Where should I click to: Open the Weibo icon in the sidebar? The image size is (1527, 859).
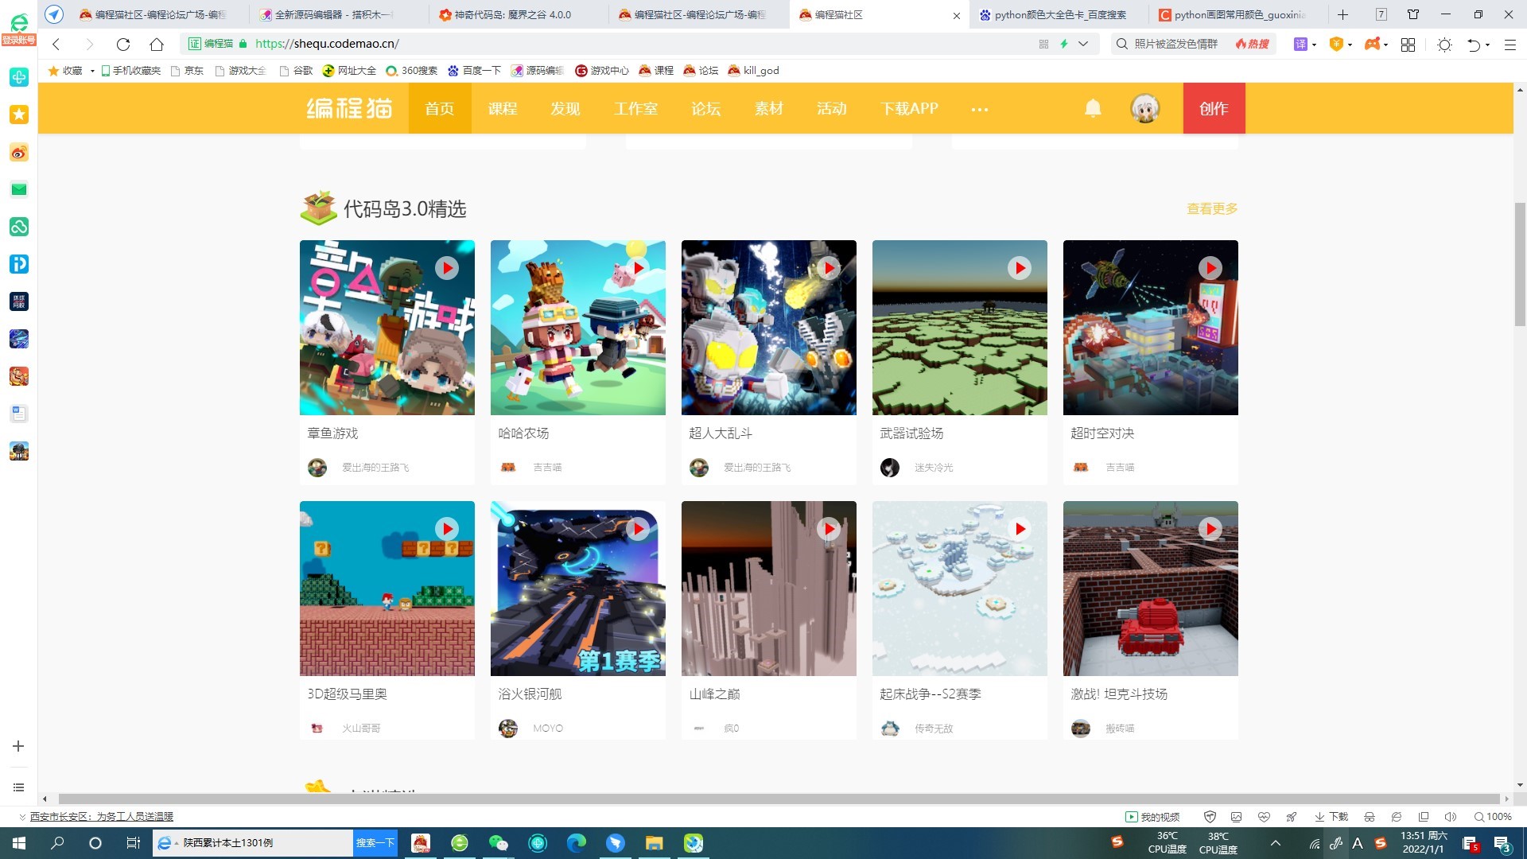tap(19, 152)
